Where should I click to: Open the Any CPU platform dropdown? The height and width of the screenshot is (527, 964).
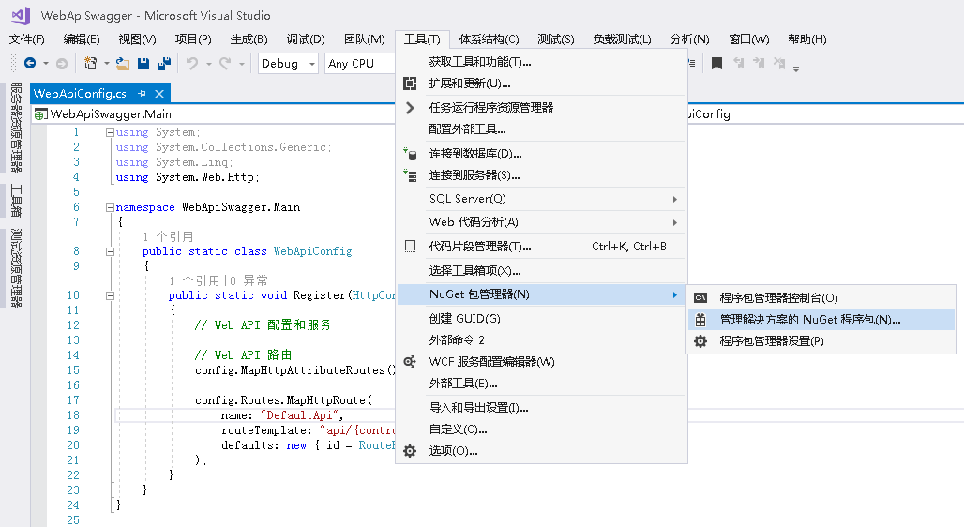[x=360, y=64]
